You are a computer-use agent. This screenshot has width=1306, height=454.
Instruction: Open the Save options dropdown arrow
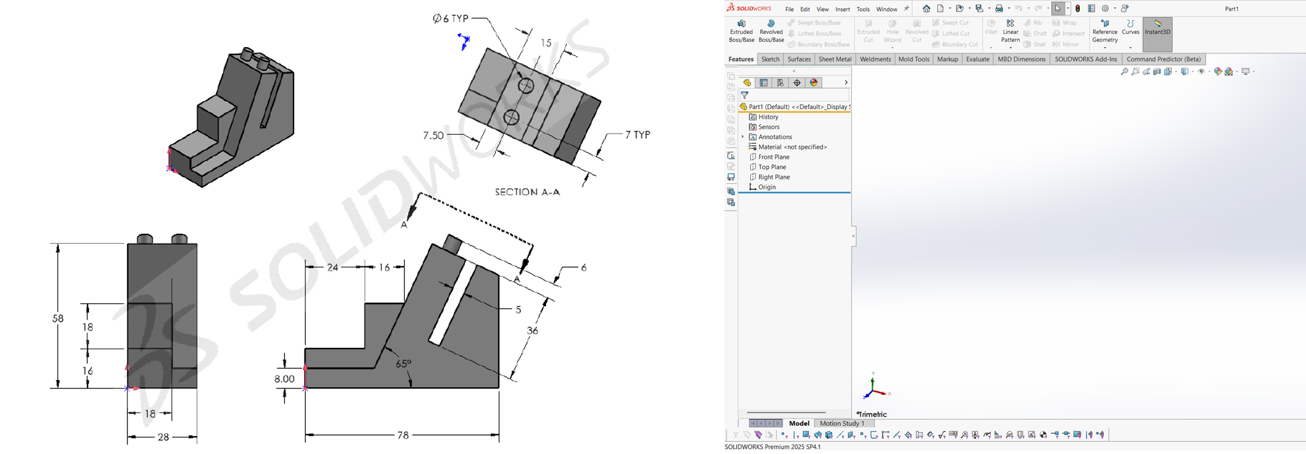[989, 9]
